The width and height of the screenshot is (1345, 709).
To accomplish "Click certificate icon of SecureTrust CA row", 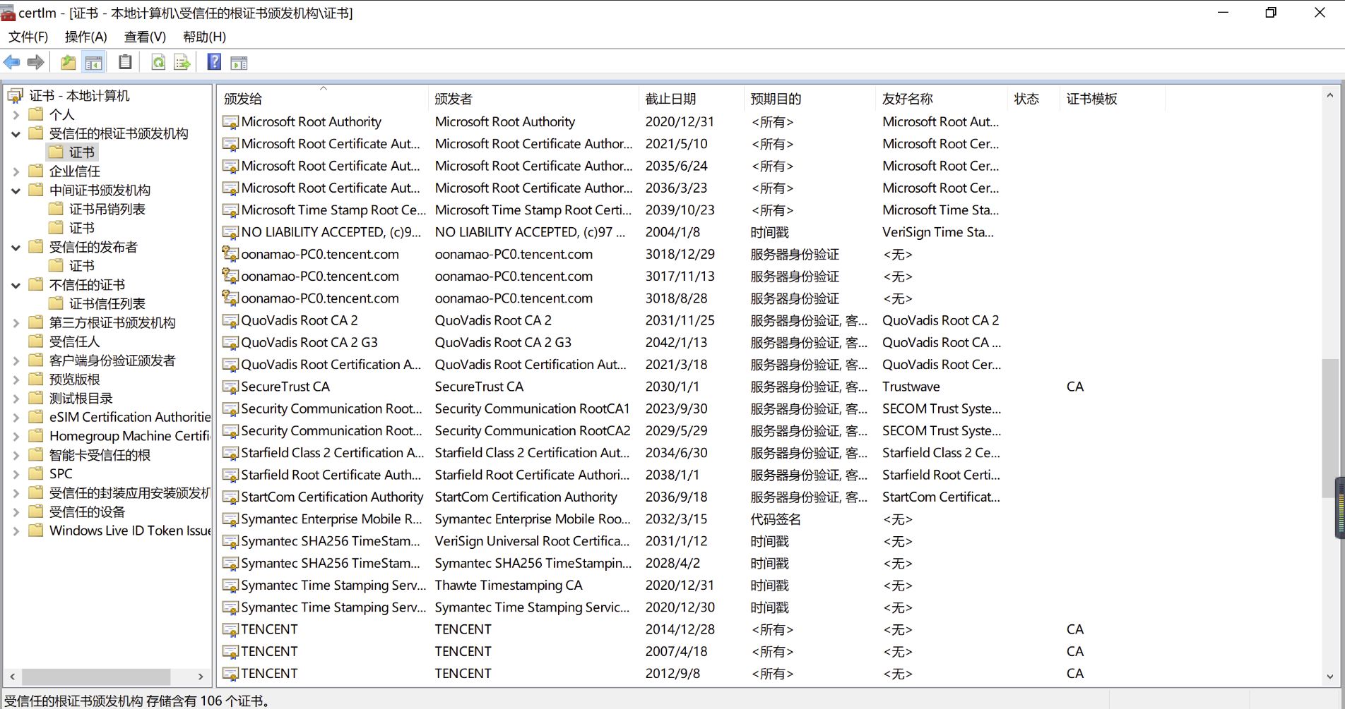I will pyautogui.click(x=230, y=387).
